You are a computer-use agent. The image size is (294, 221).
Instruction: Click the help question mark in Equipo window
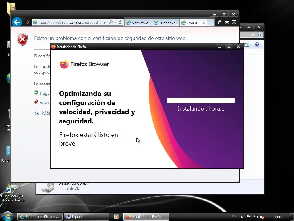coord(257,45)
